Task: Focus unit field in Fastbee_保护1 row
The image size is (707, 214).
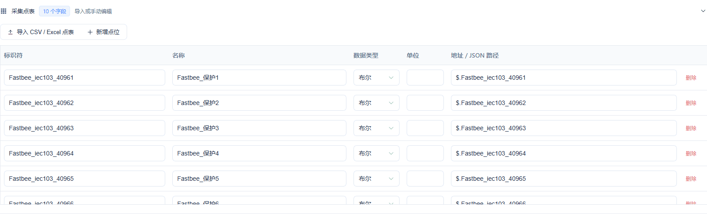Action: pyautogui.click(x=425, y=78)
